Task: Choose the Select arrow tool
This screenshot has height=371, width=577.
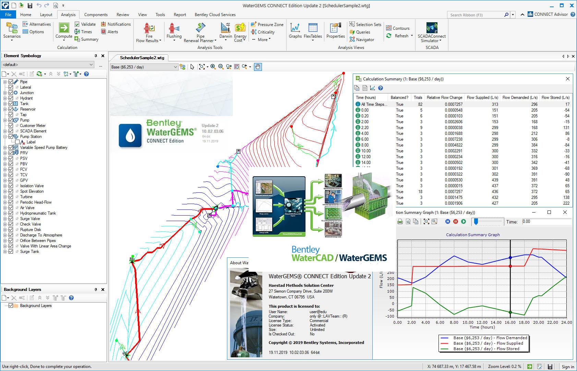Action: pyautogui.click(x=192, y=67)
